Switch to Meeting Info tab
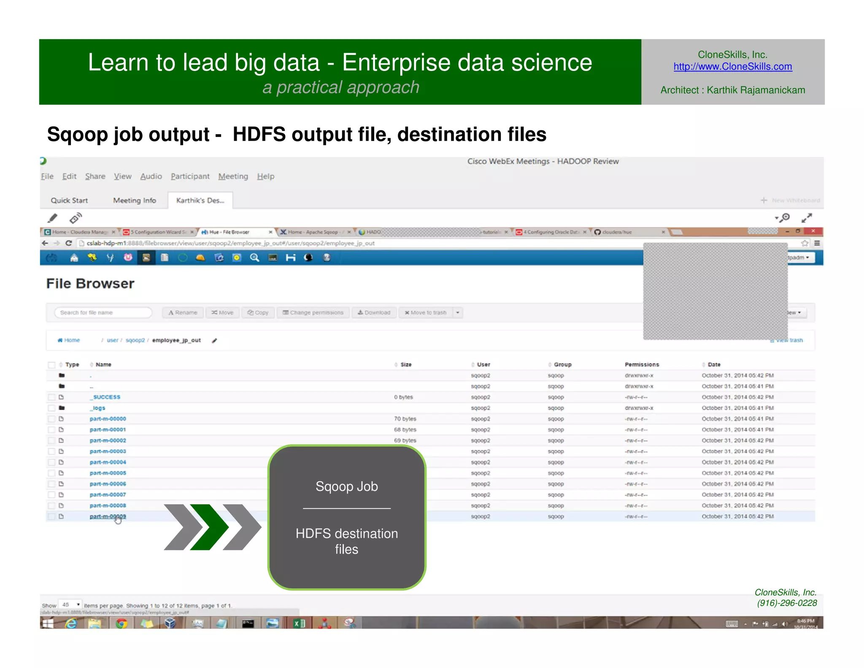Viewport: 864px width, 668px height. coord(135,201)
